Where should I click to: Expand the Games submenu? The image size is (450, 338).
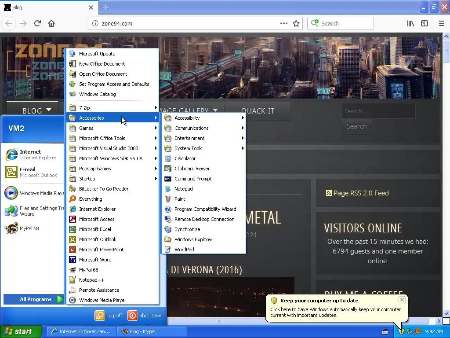click(112, 128)
